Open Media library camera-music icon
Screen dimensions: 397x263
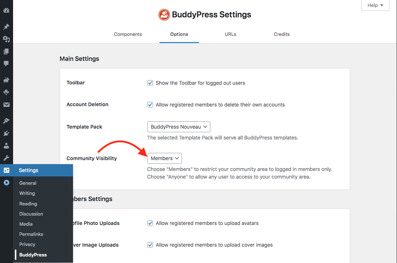6,39
